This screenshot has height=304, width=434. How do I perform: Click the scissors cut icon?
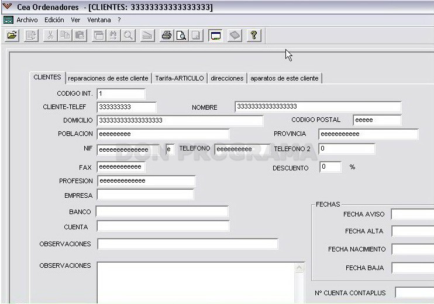click(x=50, y=36)
